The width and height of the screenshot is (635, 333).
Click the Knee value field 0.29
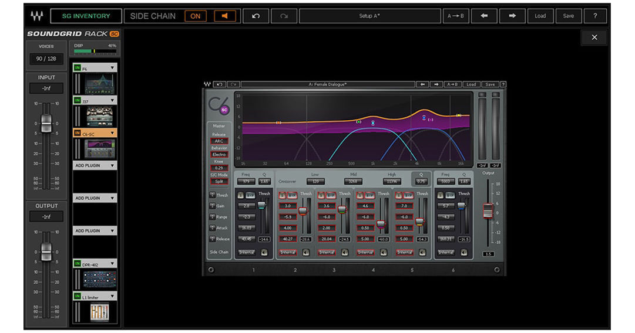click(219, 168)
